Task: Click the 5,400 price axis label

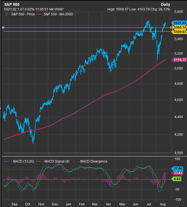Action: 178,39
